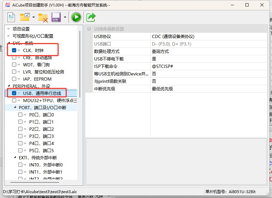Collapse the EXTI 传统外部中断 node
272x198 pixels.
[x=15, y=157]
